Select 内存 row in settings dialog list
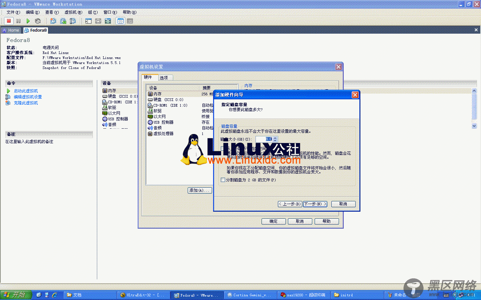Image resolution: width=481 pixels, height=300 pixels. tap(157, 94)
